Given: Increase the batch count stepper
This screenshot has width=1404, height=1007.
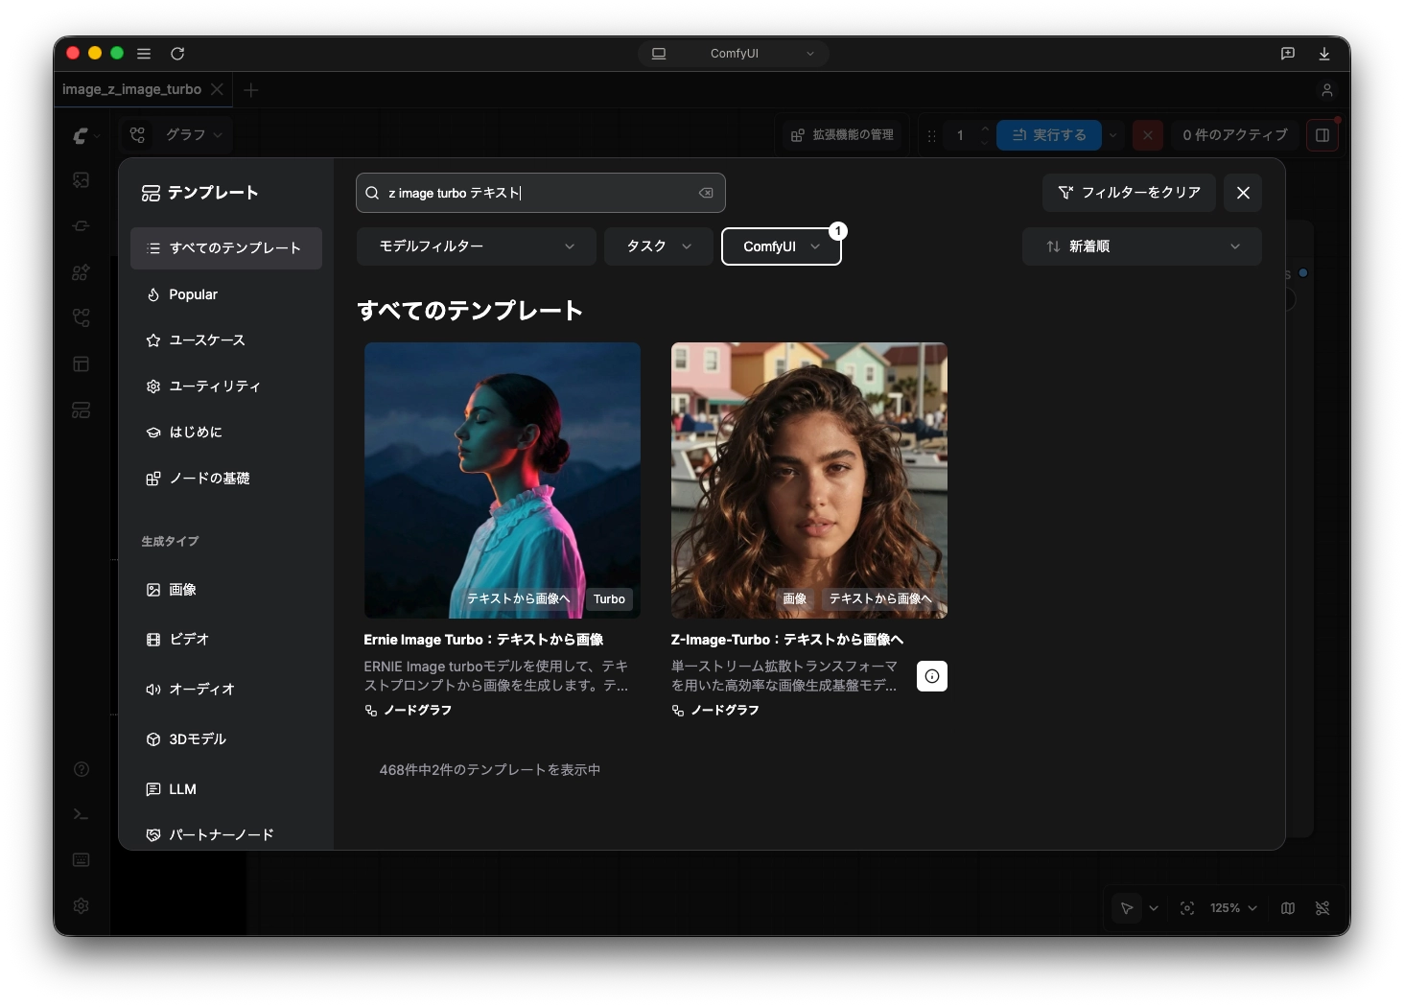Looking at the screenshot, I should point(985,129).
